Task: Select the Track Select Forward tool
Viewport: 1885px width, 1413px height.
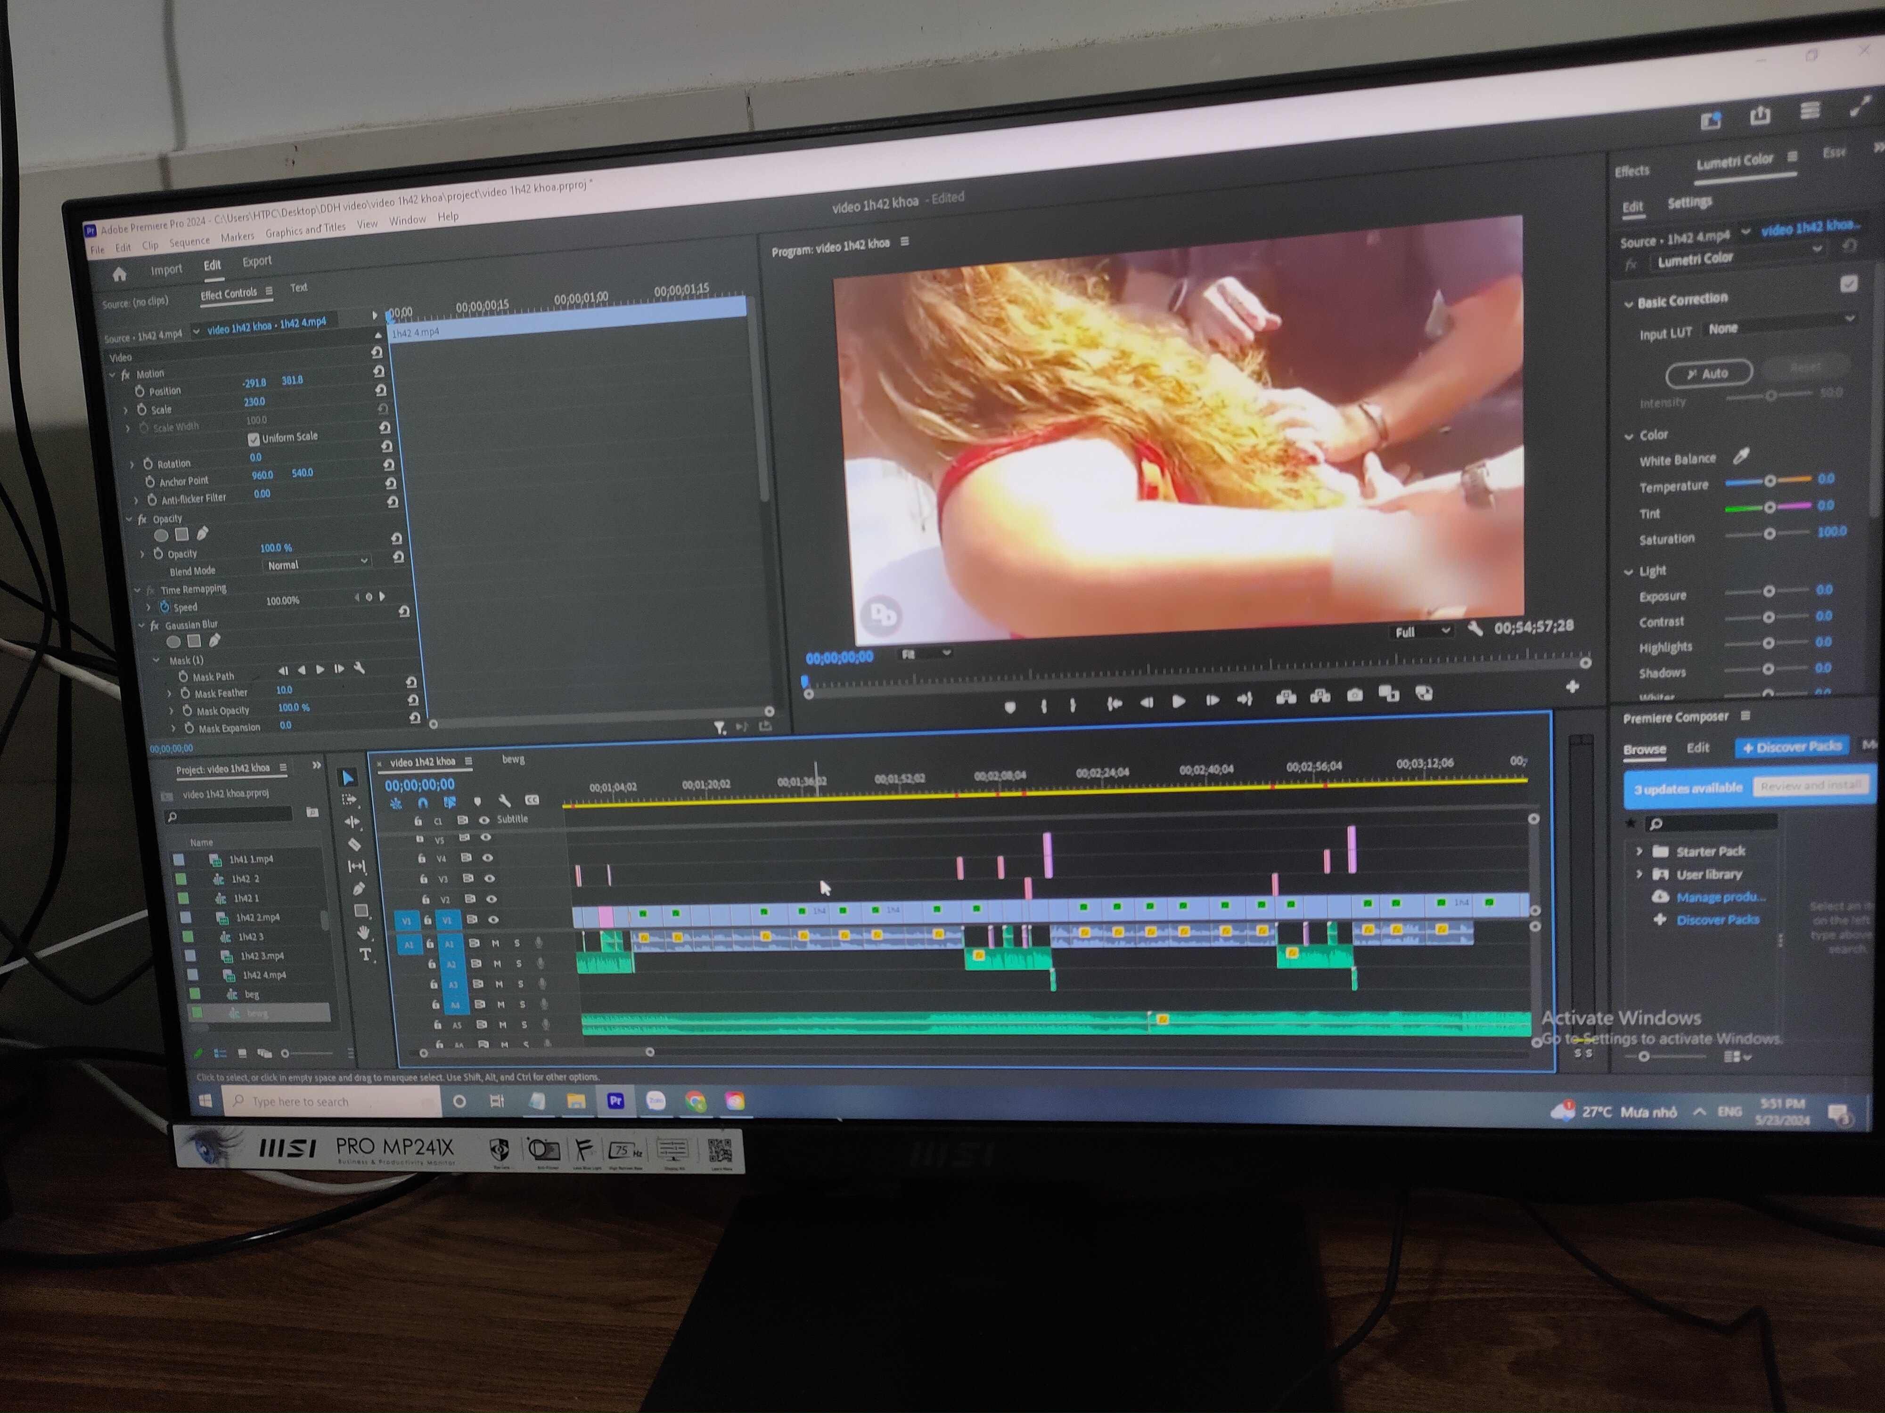Action: tap(349, 800)
